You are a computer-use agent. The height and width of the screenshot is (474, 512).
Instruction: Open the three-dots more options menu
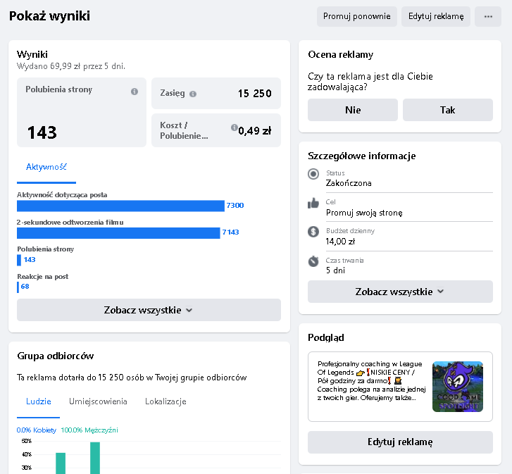click(488, 17)
